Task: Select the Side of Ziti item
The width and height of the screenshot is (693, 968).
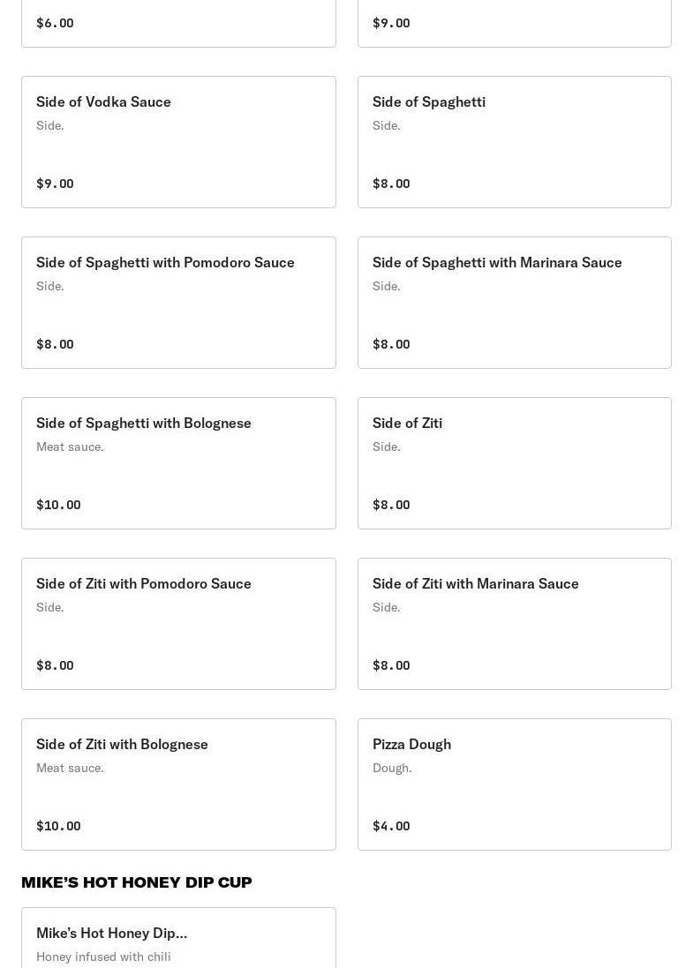Action: 514,462
